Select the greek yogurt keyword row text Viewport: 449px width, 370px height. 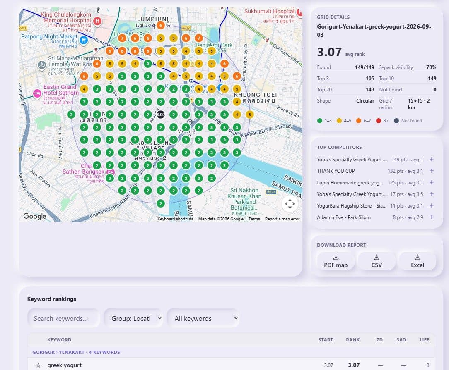[65, 365]
